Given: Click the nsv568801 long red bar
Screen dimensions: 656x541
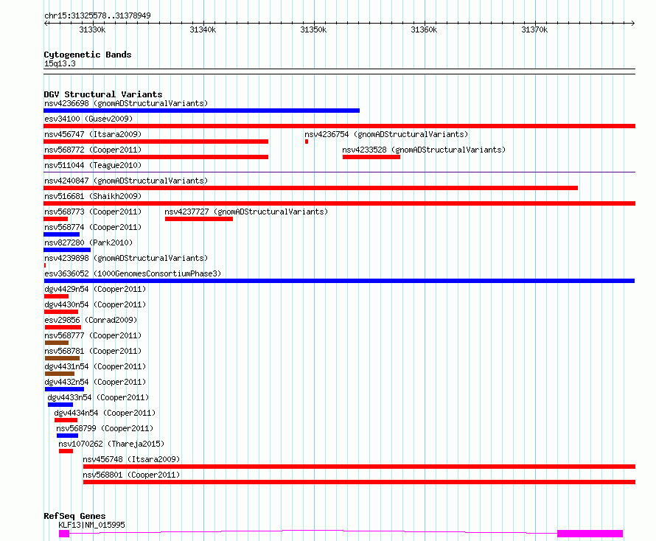Looking at the screenshot, I should pos(359,482).
